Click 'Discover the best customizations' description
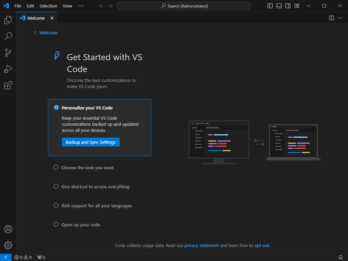Image resolution: width=348 pixels, height=261 pixels. 101,84
